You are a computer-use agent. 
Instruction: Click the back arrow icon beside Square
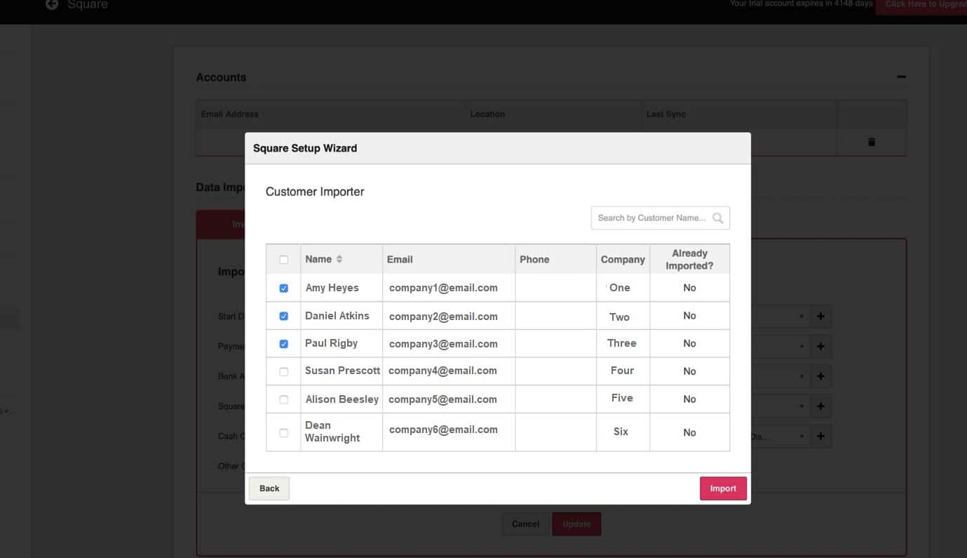coord(51,5)
